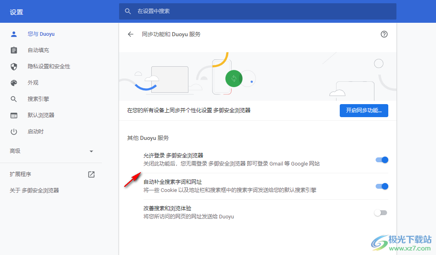Turn off 自动补全搜索字词和网址 toggle

click(382, 186)
